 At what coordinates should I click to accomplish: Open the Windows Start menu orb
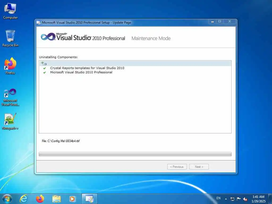[x=7, y=199]
